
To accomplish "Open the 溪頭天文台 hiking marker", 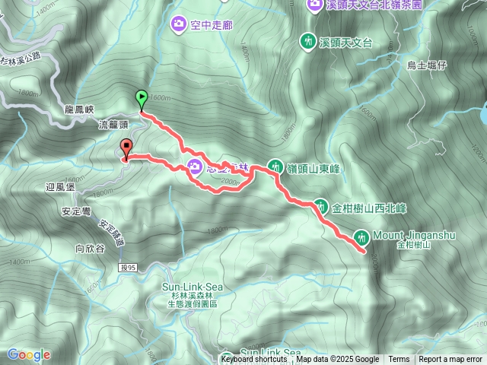I will [308, 42].
